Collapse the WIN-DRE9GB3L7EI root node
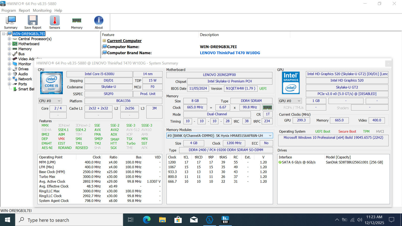Viewport: 402px width, 226px height. pyautogui.click(x=4, y=34)
